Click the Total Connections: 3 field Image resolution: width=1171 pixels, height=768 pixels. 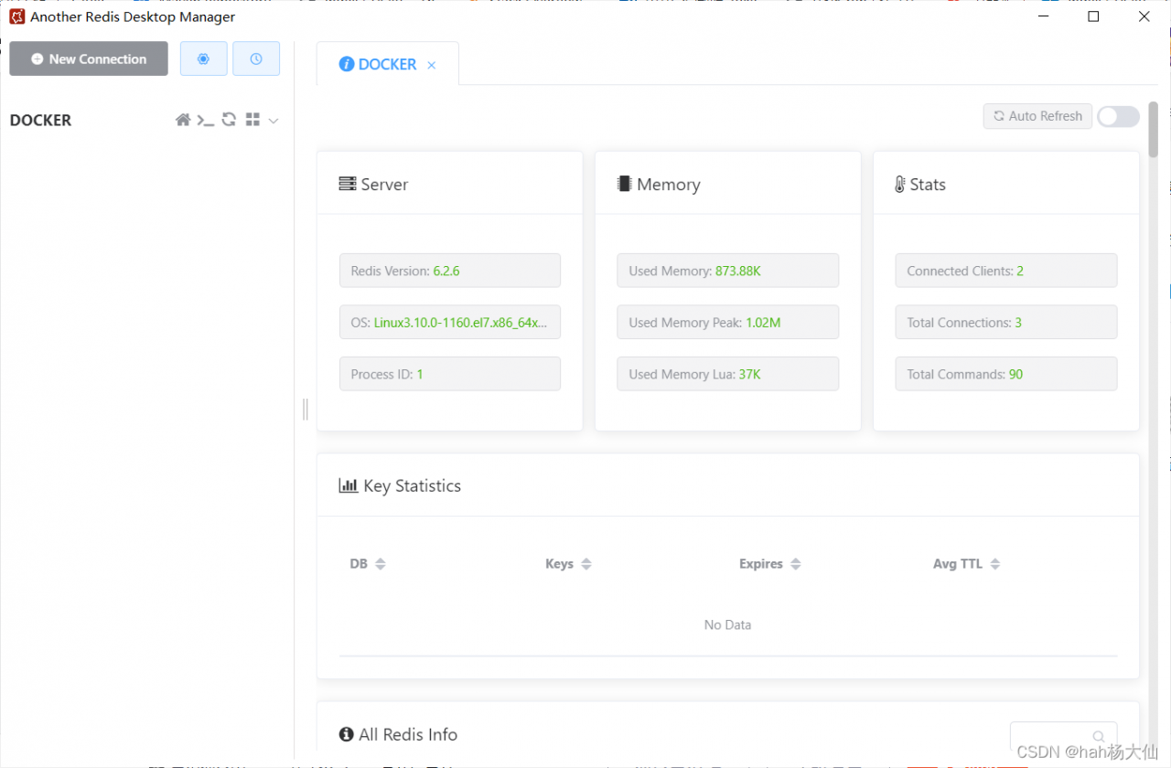point(1006,322)
